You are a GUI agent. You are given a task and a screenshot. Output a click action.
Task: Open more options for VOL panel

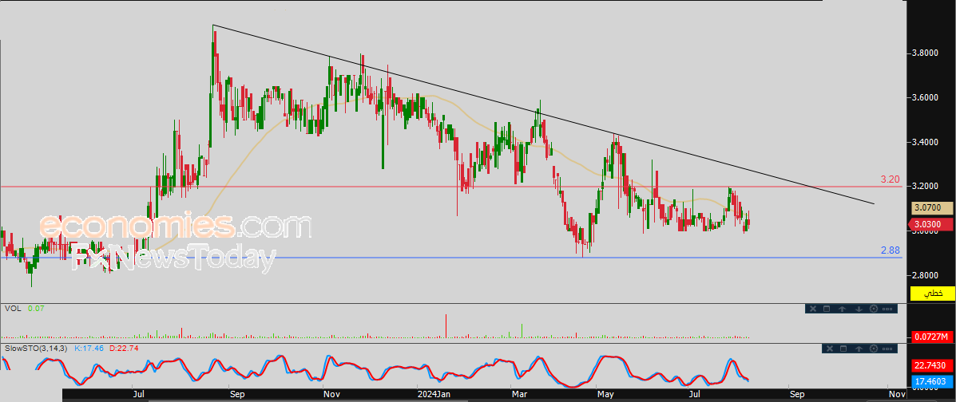pyautogui.click(x=887, y=309)
